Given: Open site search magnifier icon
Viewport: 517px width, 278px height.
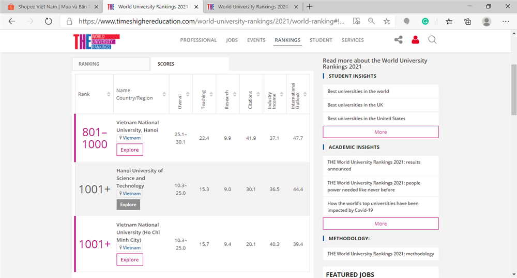Looking at the screenshot, I should [432, 40].
